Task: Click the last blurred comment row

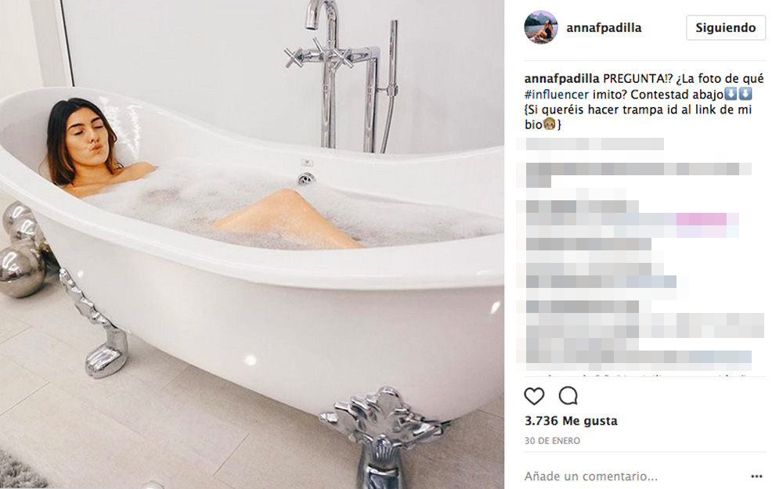Action: click(638, 357)
